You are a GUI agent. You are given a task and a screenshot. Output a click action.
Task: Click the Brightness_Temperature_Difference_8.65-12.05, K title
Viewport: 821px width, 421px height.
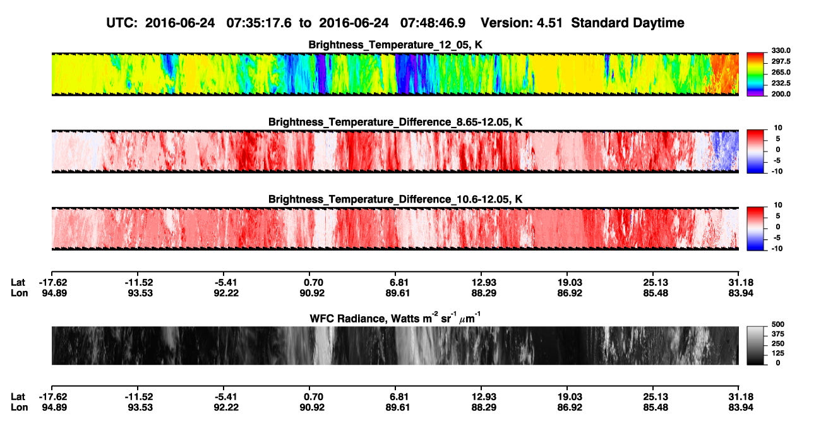coord(395,122)
